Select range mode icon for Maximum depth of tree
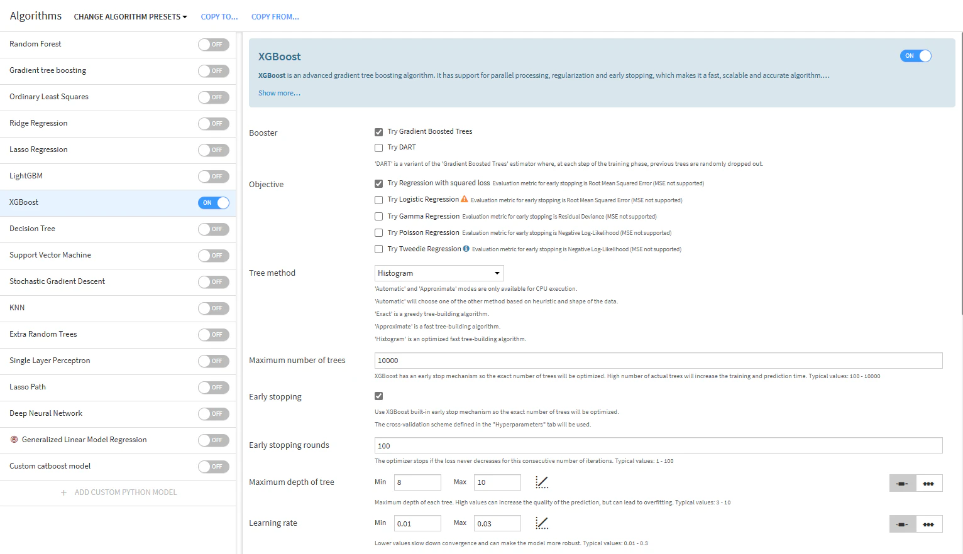 coord(903,483)
